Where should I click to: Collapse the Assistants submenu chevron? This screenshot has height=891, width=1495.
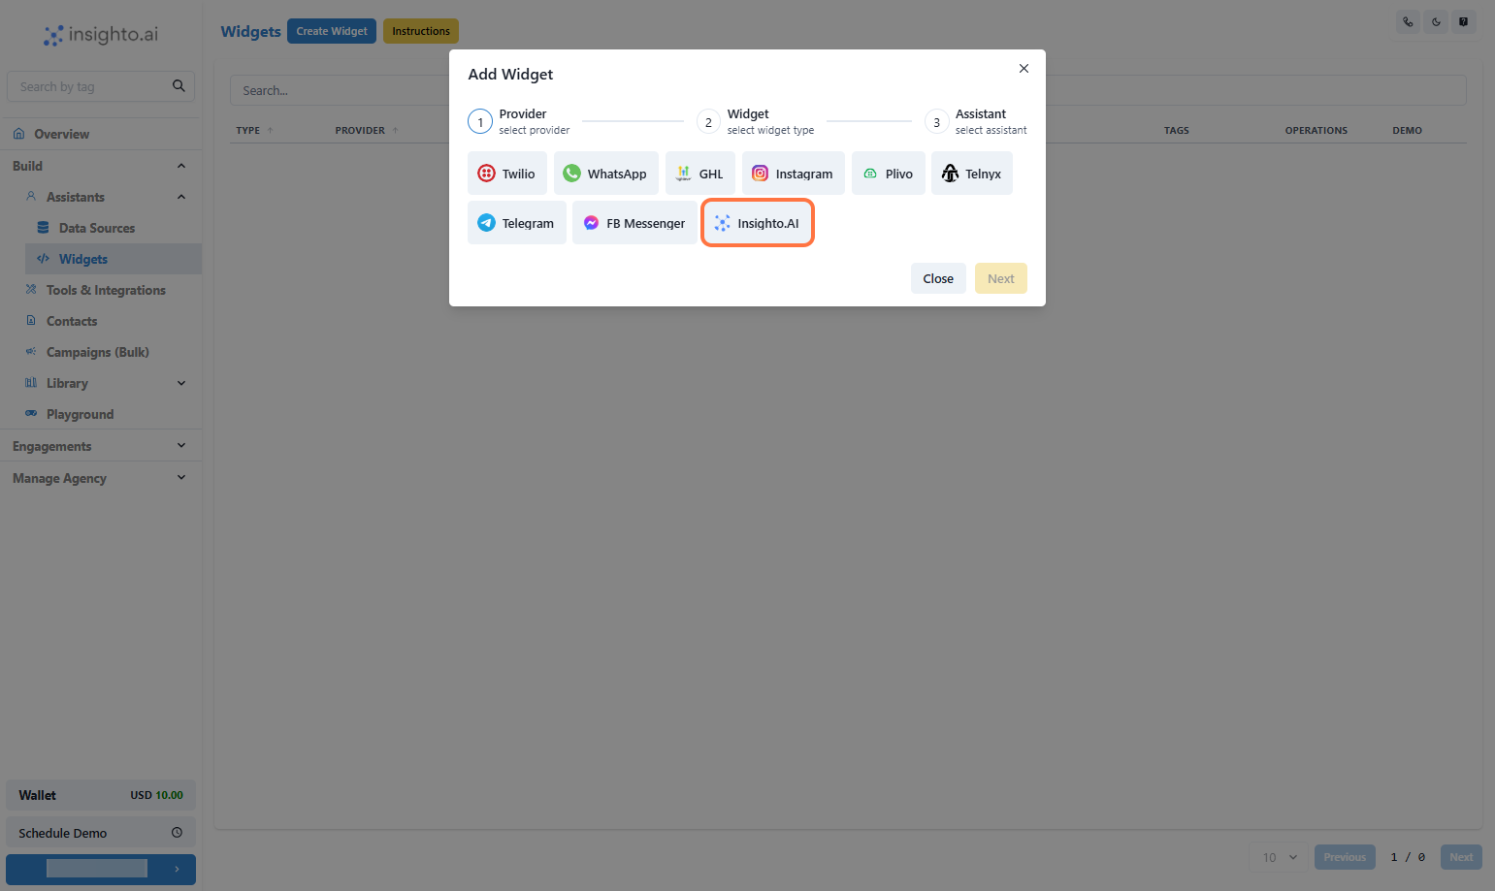pos(181,197)
